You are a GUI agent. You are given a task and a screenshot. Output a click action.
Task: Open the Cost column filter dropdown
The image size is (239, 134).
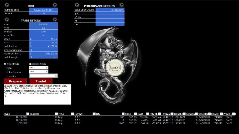[147, 114]
